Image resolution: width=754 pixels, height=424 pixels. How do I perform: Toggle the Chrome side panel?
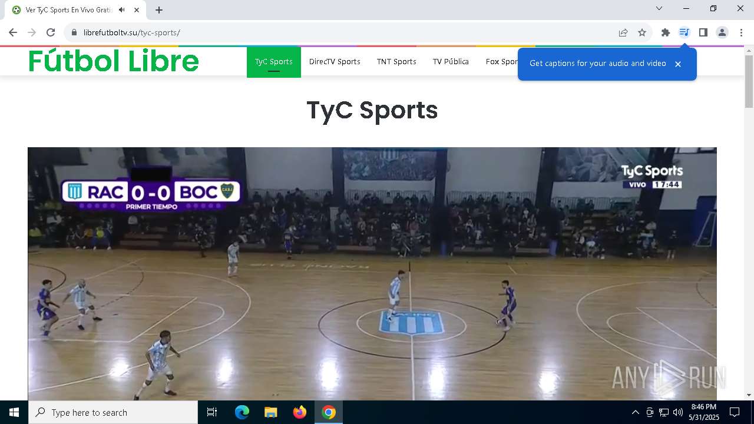click(x=703, y=32)
